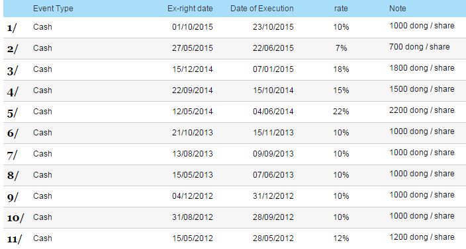Image resolution: width=466 pixels, height=249 pixels.
Task: Select ex-right date 01/10/2015 in row 1
Action: tap(192, 27)
